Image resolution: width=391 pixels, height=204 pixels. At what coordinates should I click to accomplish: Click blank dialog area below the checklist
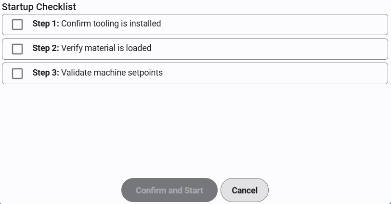coord(193,130)
